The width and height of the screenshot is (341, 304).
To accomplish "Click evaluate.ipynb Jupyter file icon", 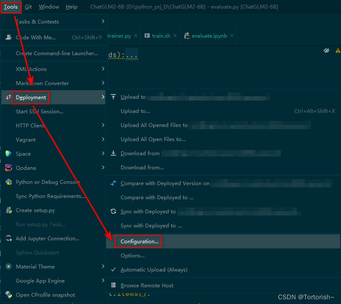I will tap(187, 35).
